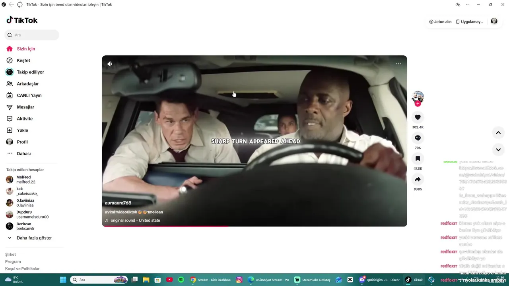Like the video with heart icon
509x286 pixels.
click(418, 117)
